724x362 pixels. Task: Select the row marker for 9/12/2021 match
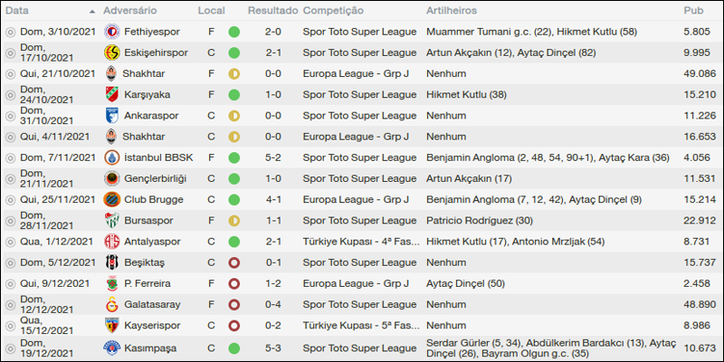coord(10,283)
